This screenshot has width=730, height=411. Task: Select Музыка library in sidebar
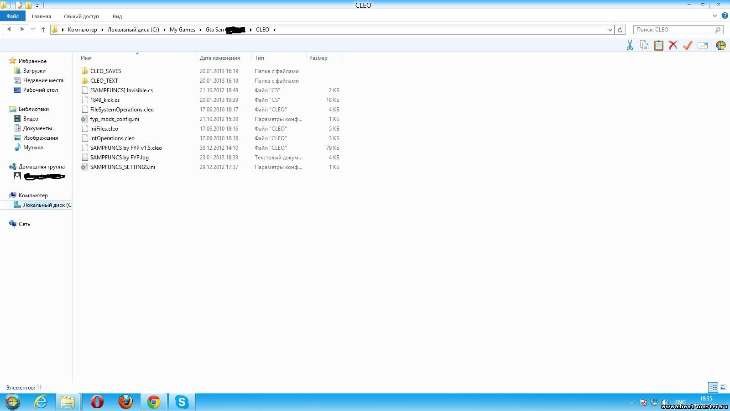click(33, 148)
